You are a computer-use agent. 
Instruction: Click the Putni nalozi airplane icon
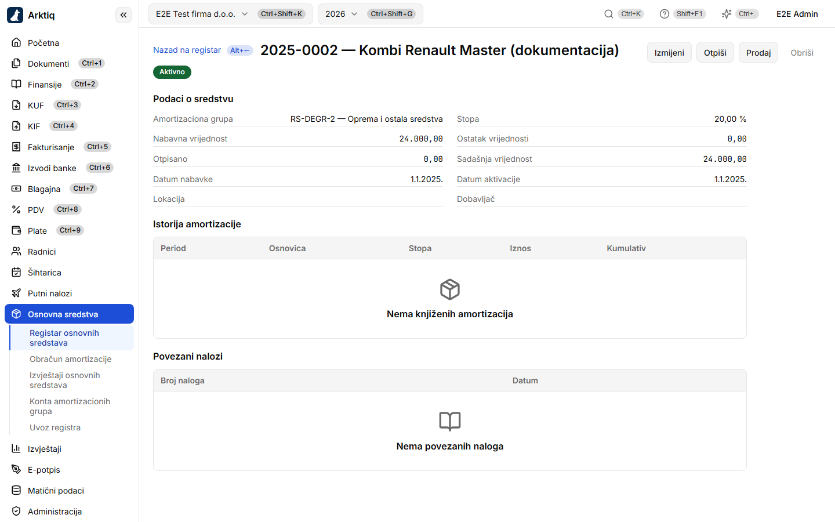coord(16,293)
